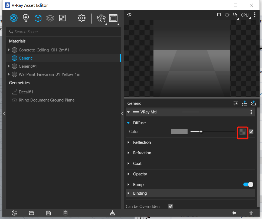
Task: Open the material options sliders icon
Action: tap(236, 103)
